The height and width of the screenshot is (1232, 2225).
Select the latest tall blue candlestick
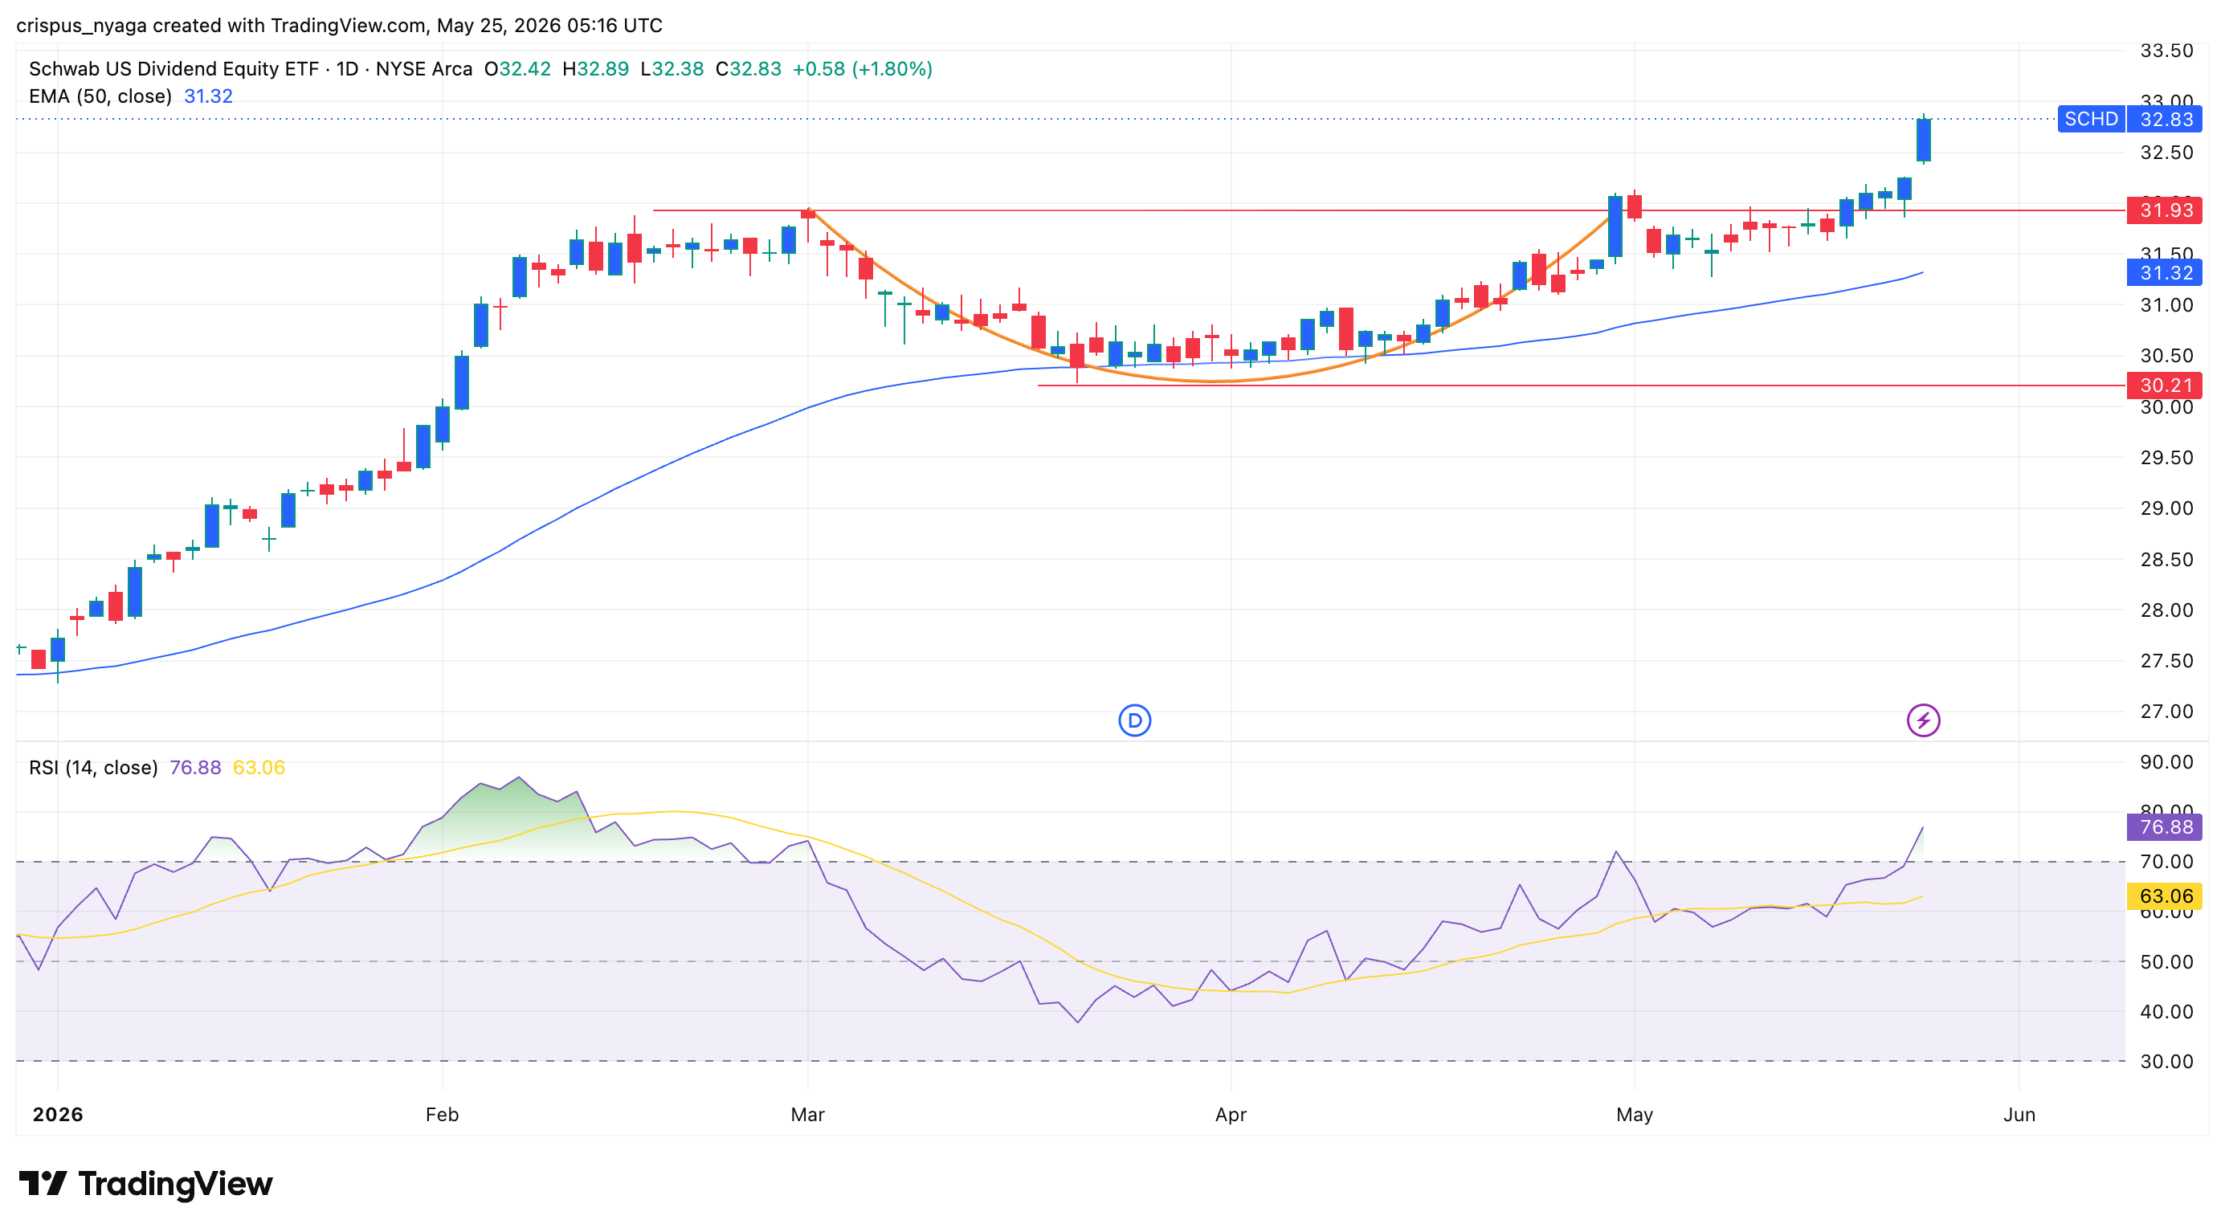[1924, 140]
